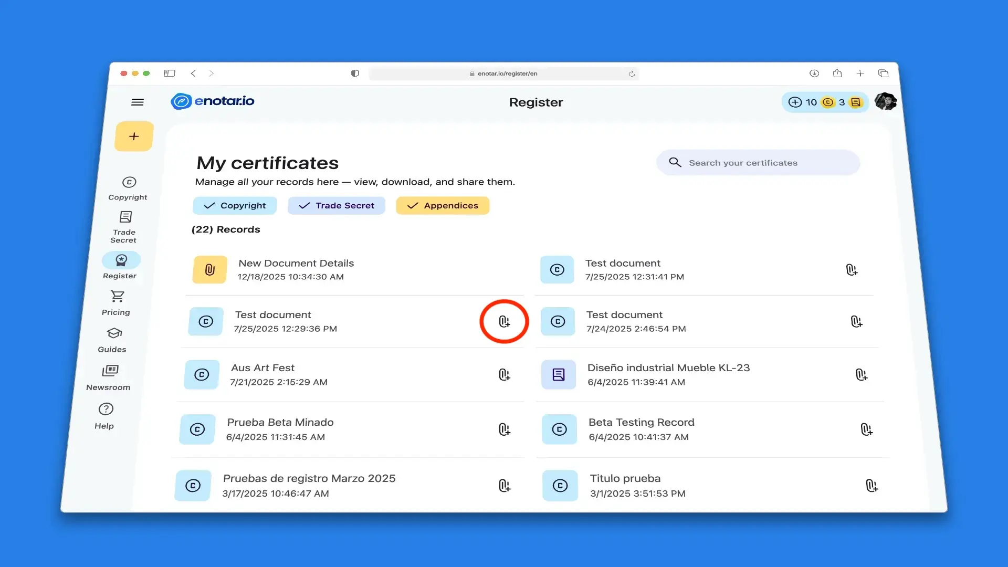
Task: Disable the Trade Secret filter
Action: 336,205
